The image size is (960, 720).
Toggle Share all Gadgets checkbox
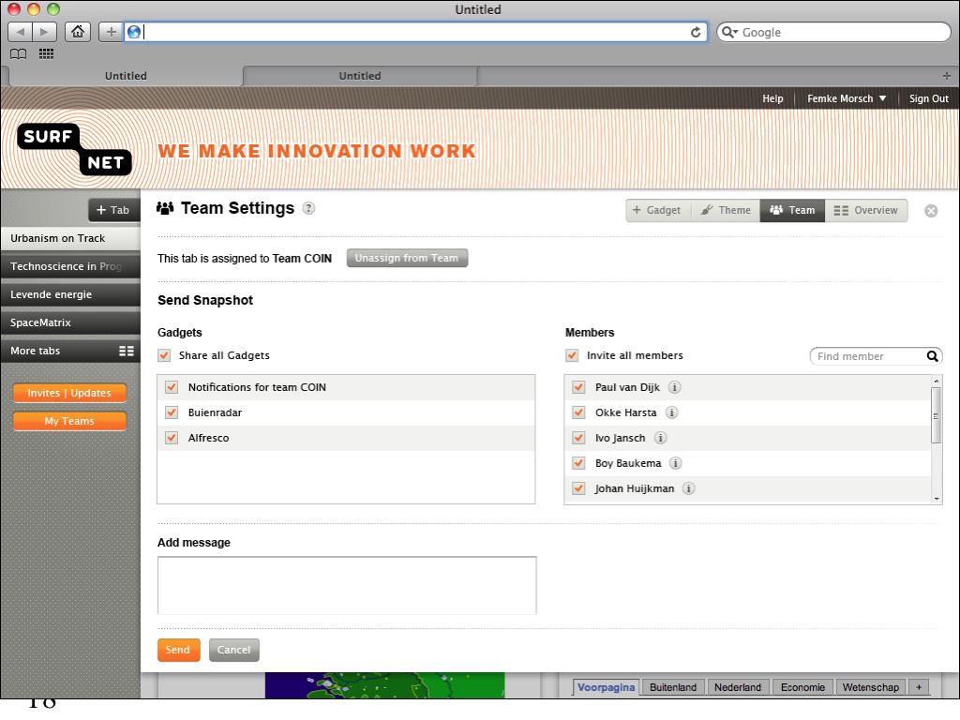164,355
